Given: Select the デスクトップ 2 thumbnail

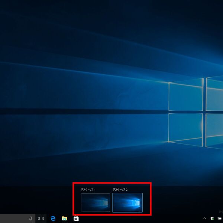Looking at the screenshot, I should click(127, 203).
